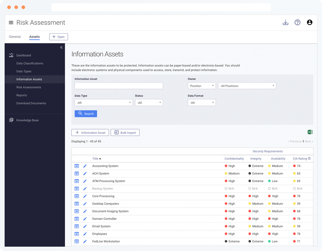The image size is (322, 251).
Task: Click eye icon for Email System
Action: [77, 226]
